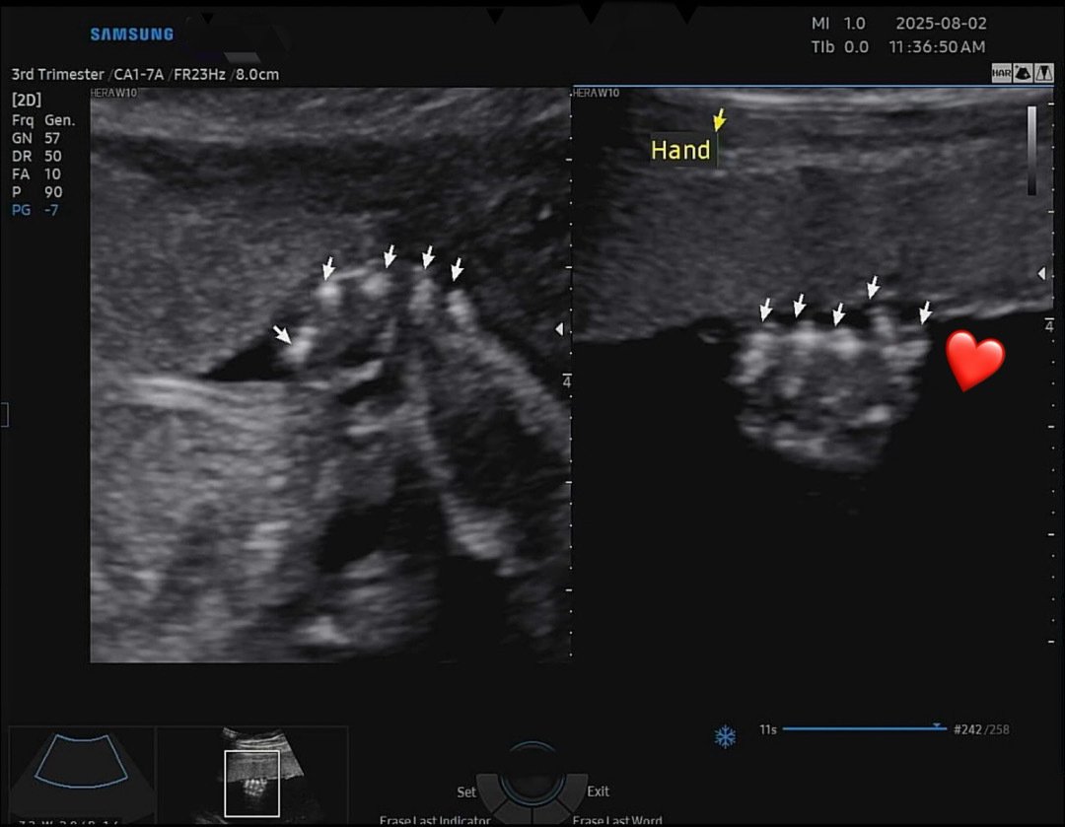This screenshot has height=827, width=1065.
Task: Click the cine loop timeline bar
Action: pyautogui.click(x=858, y=729)
